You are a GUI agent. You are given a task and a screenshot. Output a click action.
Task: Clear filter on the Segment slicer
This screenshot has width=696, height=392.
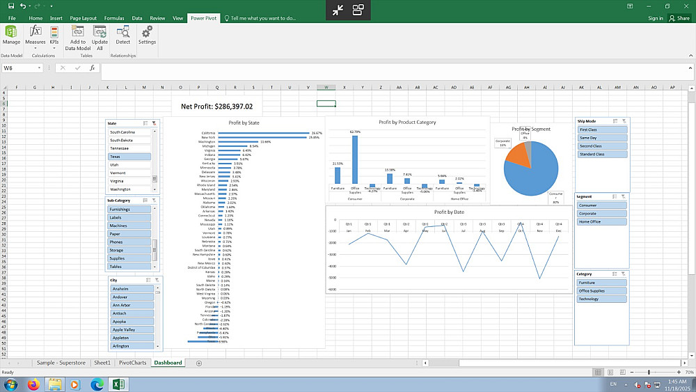tap(624, 196)
